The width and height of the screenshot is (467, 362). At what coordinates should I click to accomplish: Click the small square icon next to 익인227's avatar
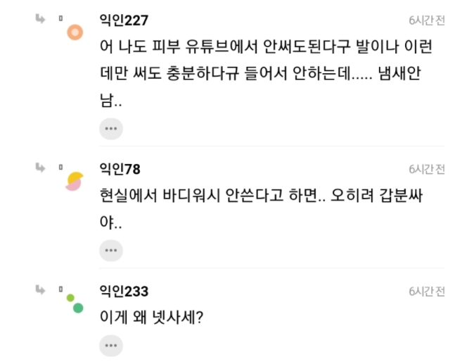61,18
